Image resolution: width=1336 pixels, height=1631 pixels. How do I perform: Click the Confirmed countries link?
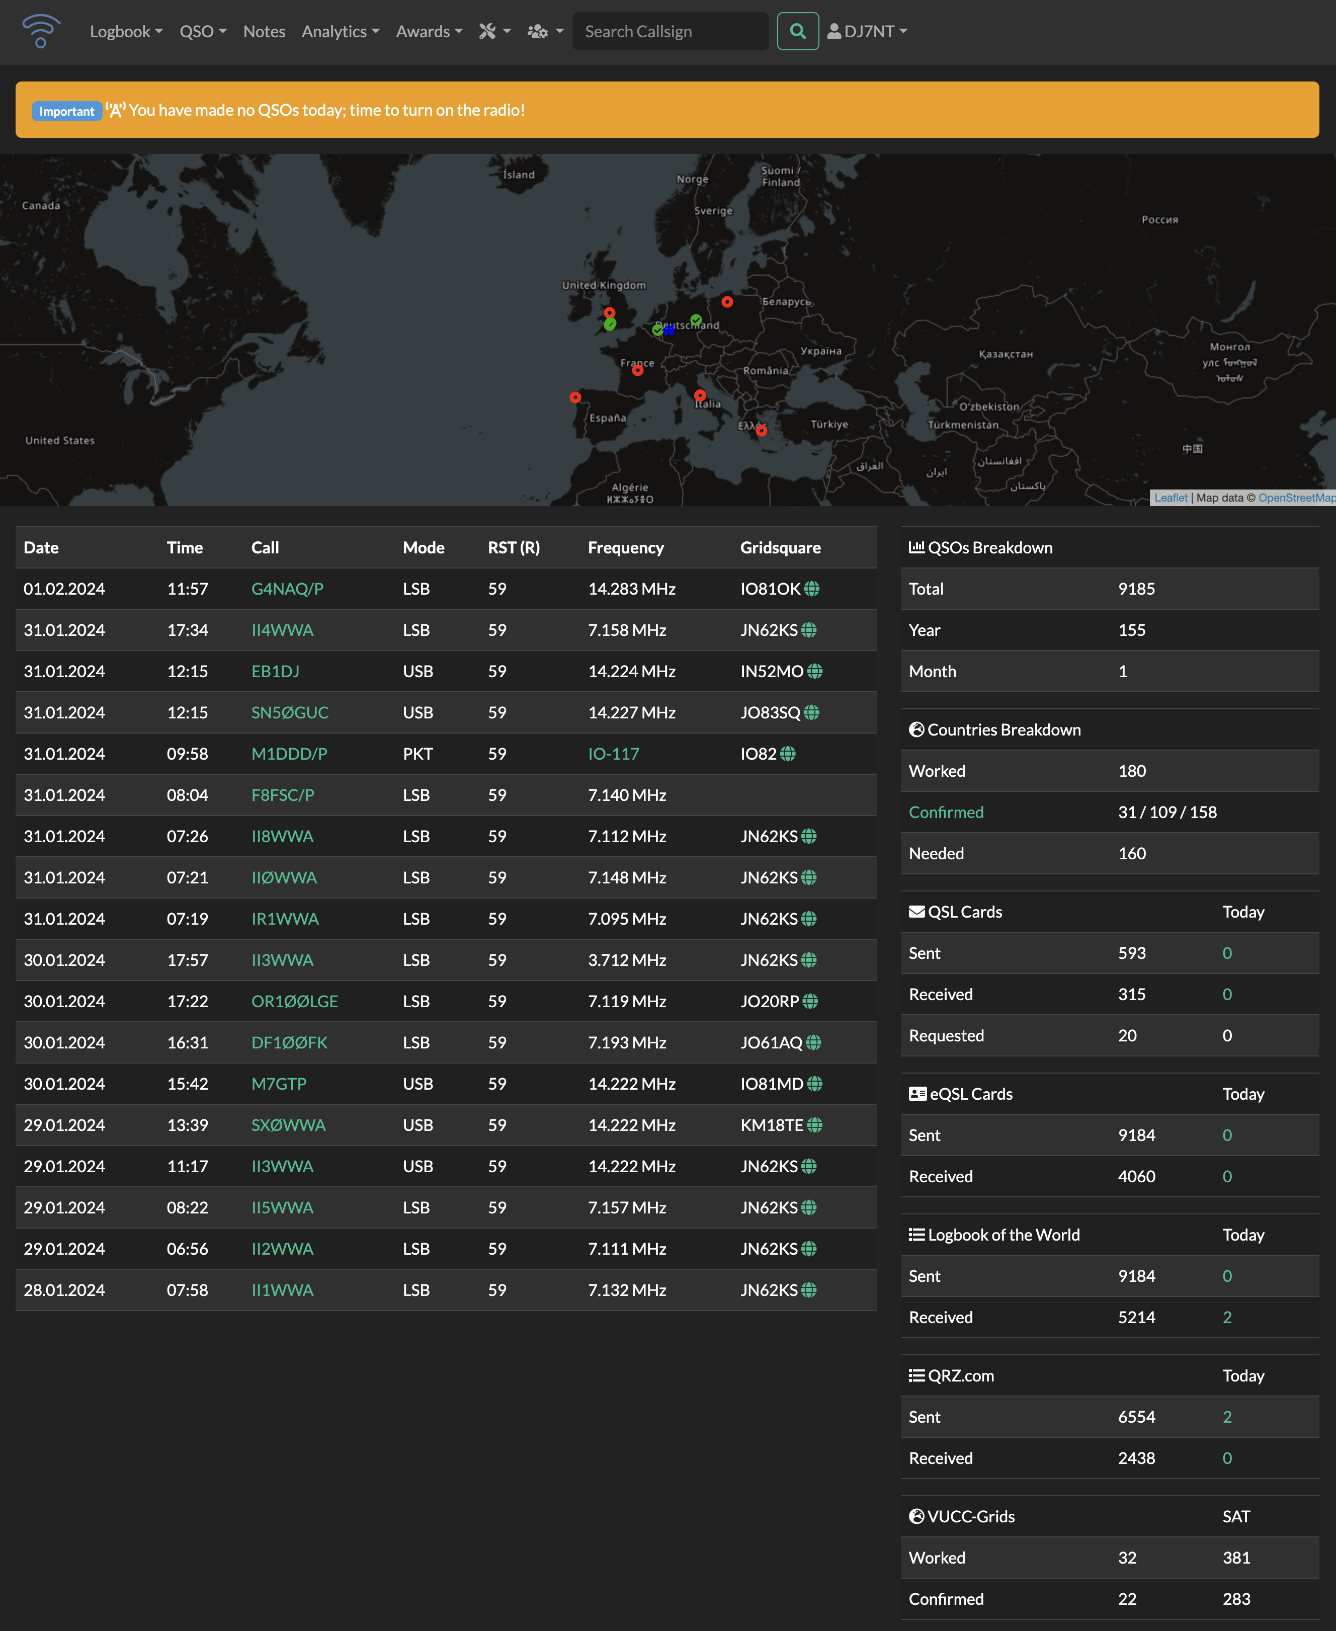(x=946, y=812)
